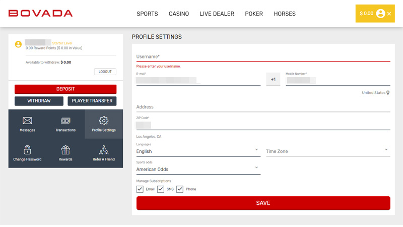Click the 0.00 Reward Points text

(x=54, y=48)
